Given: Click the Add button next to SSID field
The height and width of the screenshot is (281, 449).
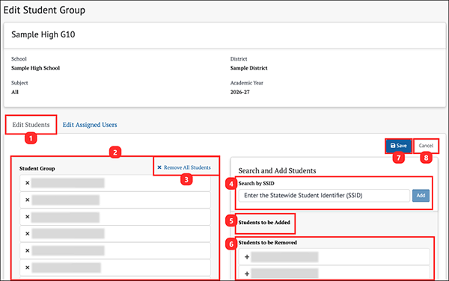Looking at the screenshot, I should coord(421,196).
